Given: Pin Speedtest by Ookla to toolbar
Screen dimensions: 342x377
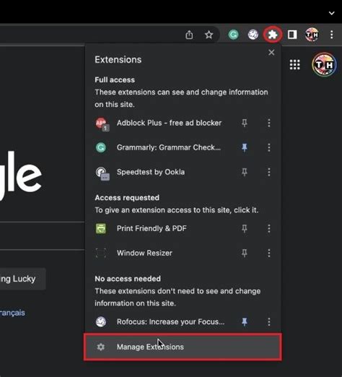Looking at the screenshot, I should coord(245,172).
